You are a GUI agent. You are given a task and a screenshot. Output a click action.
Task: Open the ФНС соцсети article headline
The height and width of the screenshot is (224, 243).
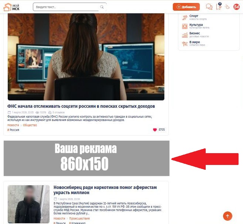81,106
